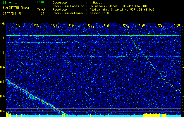Select the observer name K.Nagai
This screenshot has width=184, height=117.
tap(96, 2)
